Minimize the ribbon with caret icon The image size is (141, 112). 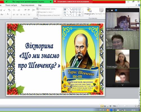(x=136, y=5)
